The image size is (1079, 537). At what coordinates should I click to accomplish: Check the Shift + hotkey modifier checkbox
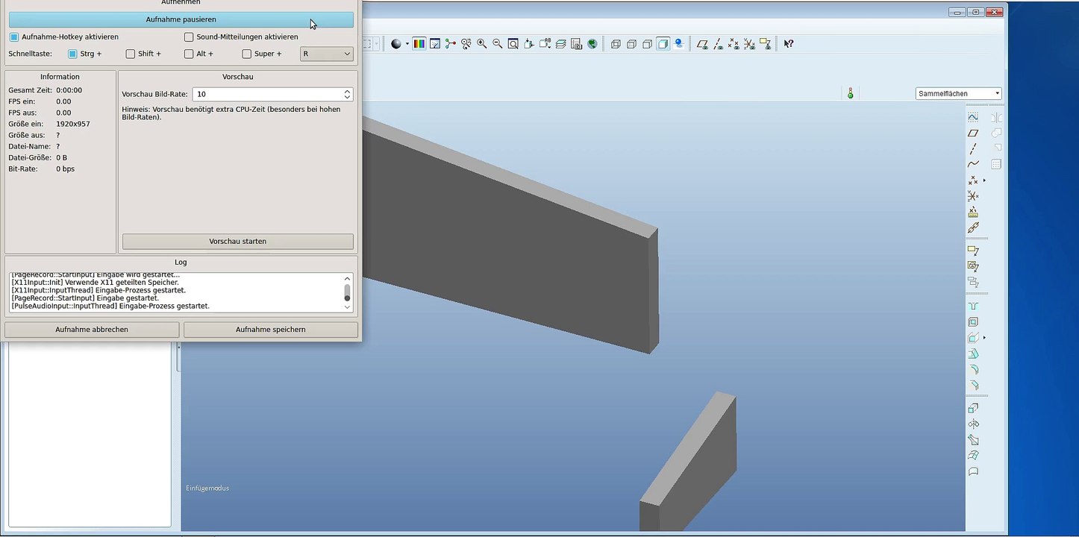point(131,54)
